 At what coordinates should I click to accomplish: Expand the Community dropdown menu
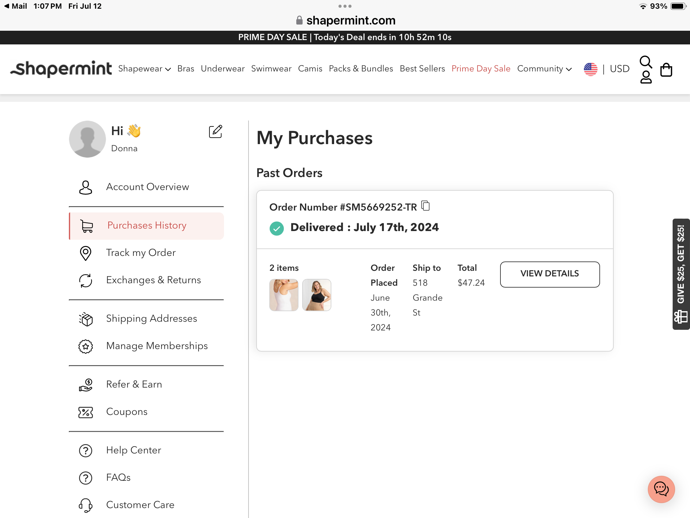coord(544,69)
